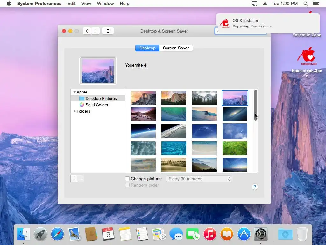
Task: Open FaceTime icon in Dock
Action: [x=193, y=234]
